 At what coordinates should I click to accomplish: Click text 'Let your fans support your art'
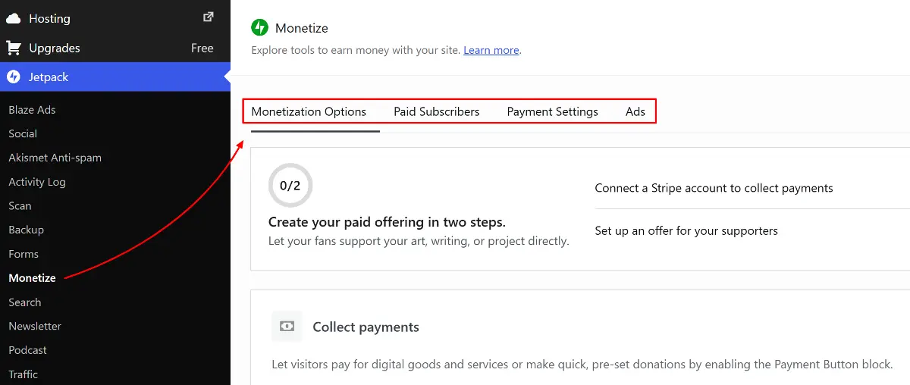point(419,241)
